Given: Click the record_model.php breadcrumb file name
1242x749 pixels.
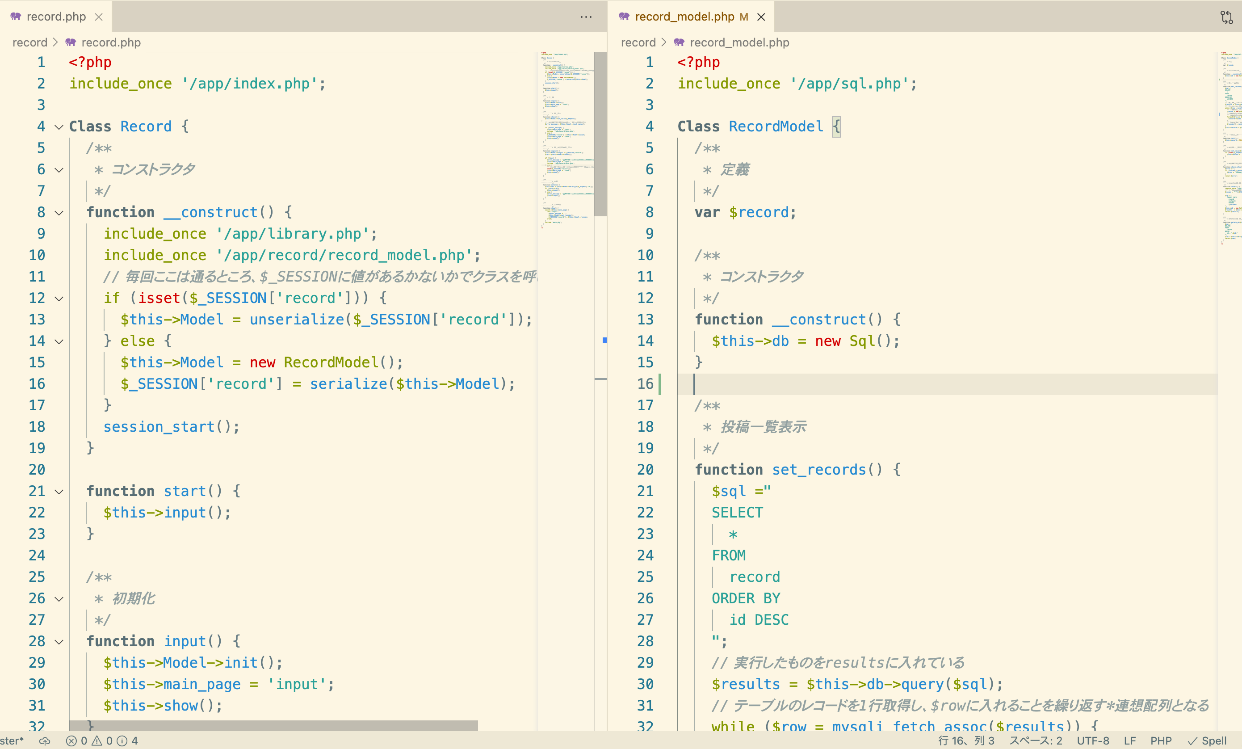Looking at the screenshot, I should pyautogui.click(x=739, y=42).
